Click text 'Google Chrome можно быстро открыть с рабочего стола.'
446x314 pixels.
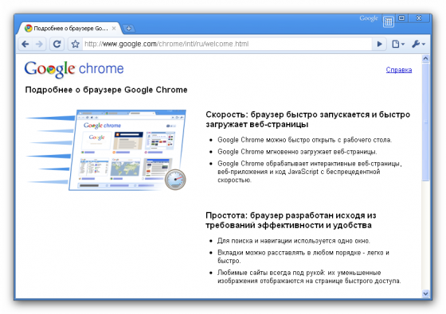click(304, 140)
